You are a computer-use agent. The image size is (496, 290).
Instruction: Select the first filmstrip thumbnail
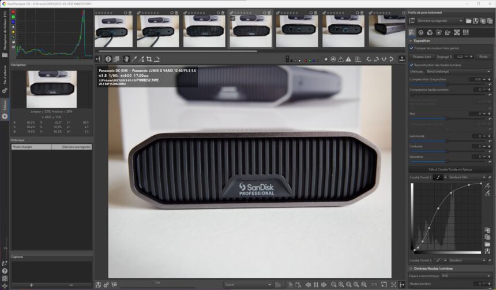click(114, 31)
